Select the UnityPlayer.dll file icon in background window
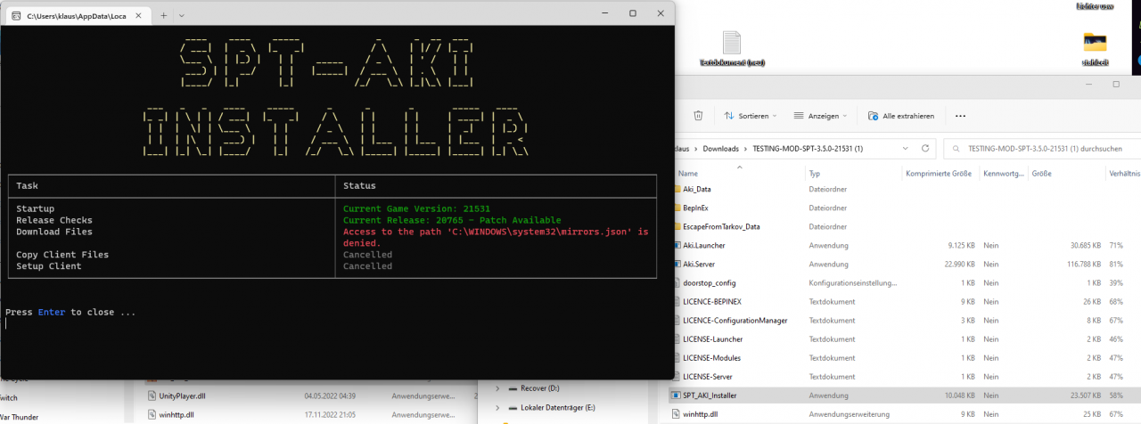This screenshot has width=1141, height=424. tap(152, 395)
